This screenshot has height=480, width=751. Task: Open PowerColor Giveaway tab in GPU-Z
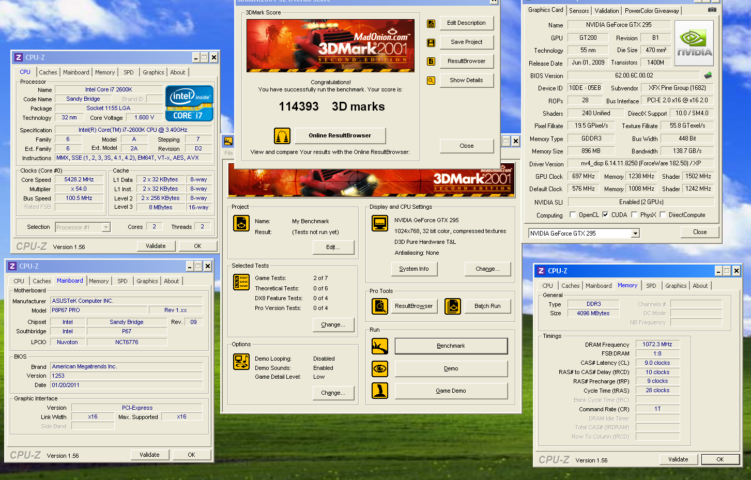pos(652,11)
